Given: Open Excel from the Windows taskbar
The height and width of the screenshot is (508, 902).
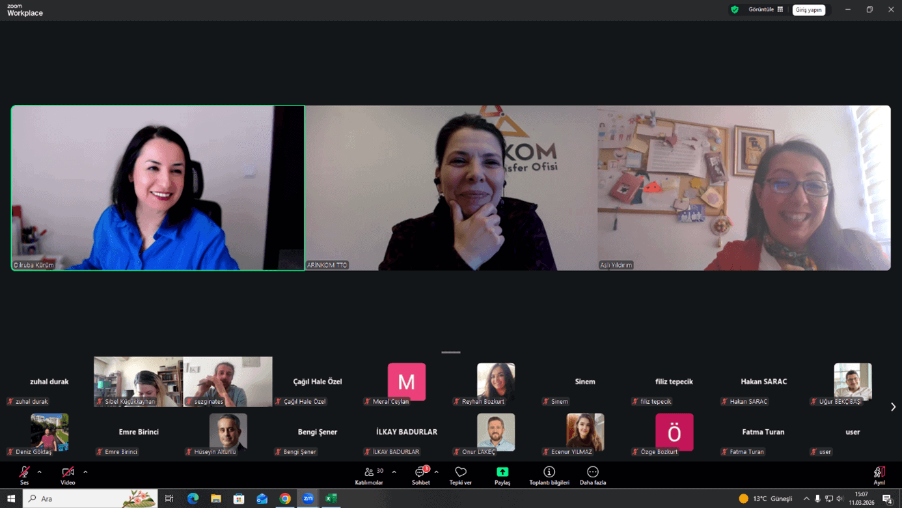Looking at the screenshot, I should point(331,499).
